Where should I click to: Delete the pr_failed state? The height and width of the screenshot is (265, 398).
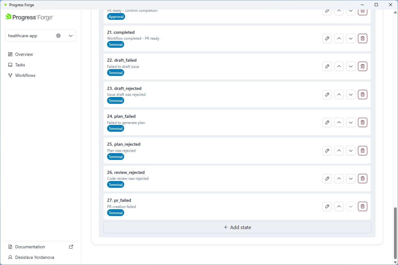[363, 206]
